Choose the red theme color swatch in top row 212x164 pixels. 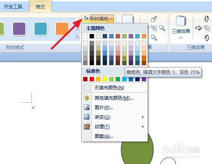click(x=118, y=36)
